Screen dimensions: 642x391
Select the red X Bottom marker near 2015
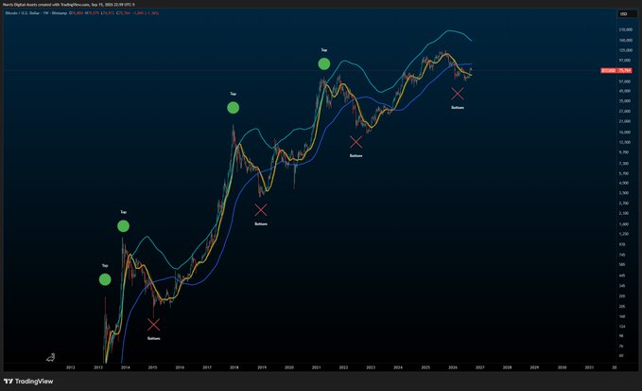(x=153, y=325)
